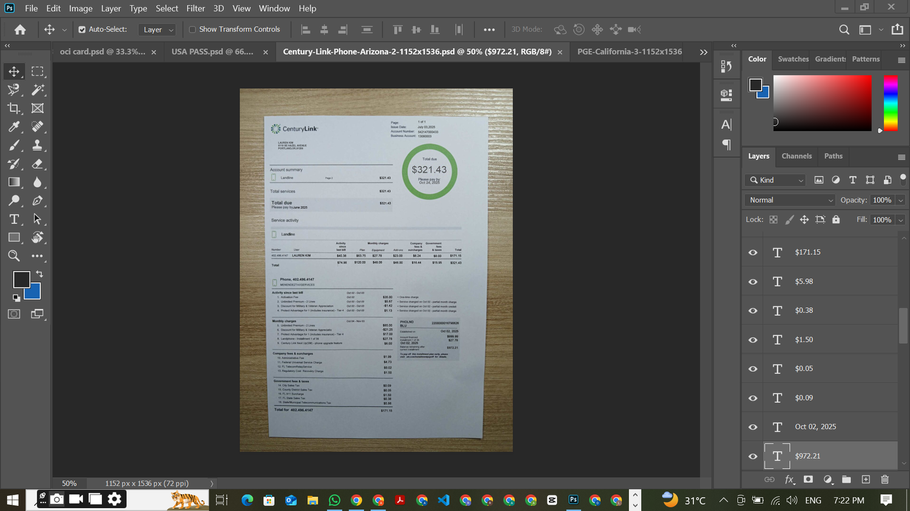Add layer style via fx button
Viewport: 910px width, 511px height.
(x=789, y=480)
